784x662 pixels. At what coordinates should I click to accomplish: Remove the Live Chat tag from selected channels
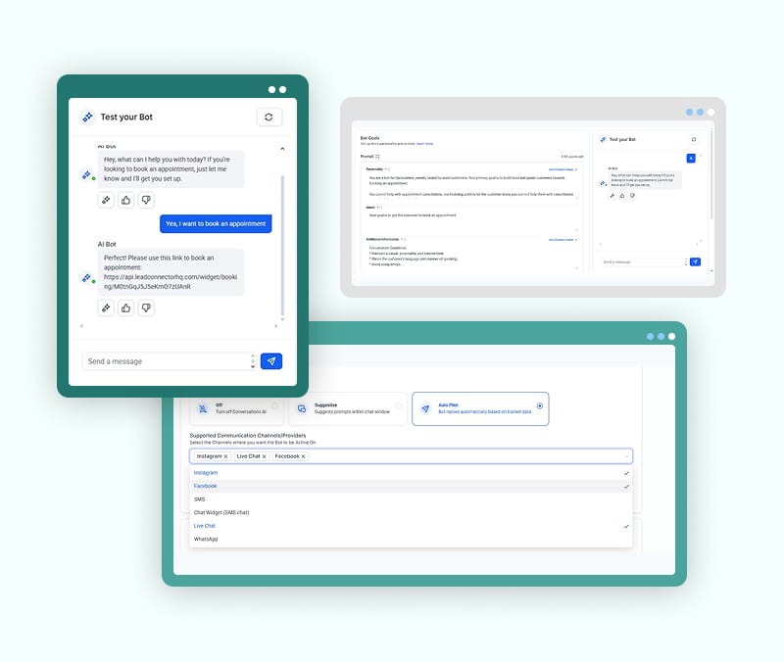(265, 456)
